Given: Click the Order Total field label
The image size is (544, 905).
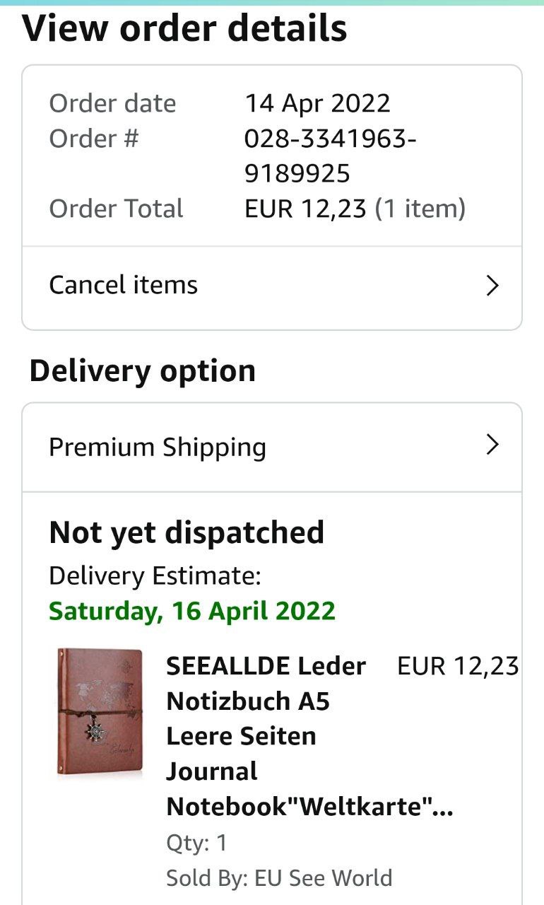Looking at the screenshot, I should coord(116,209).
